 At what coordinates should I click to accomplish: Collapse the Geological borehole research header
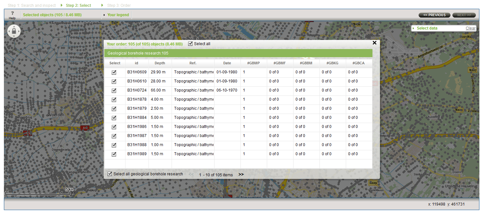point(238,53)
